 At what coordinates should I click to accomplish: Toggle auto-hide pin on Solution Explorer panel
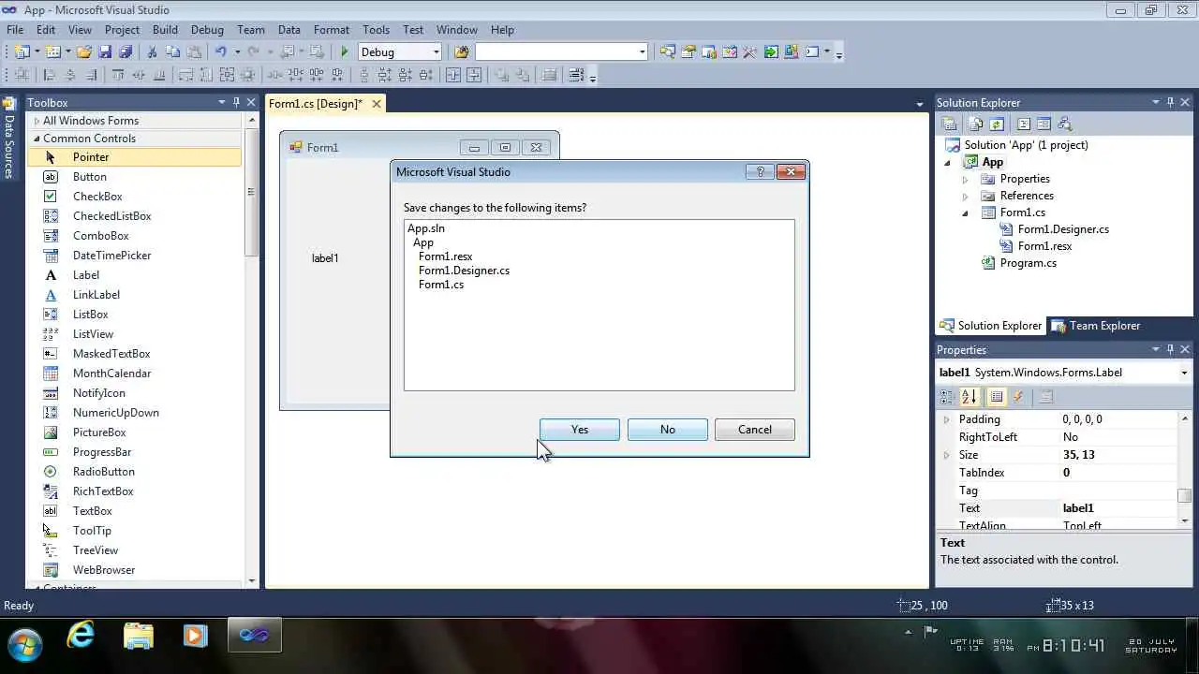[x=1170, y=102]
